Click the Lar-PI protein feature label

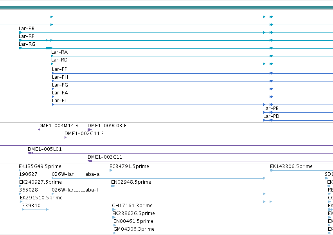(59, 101)
